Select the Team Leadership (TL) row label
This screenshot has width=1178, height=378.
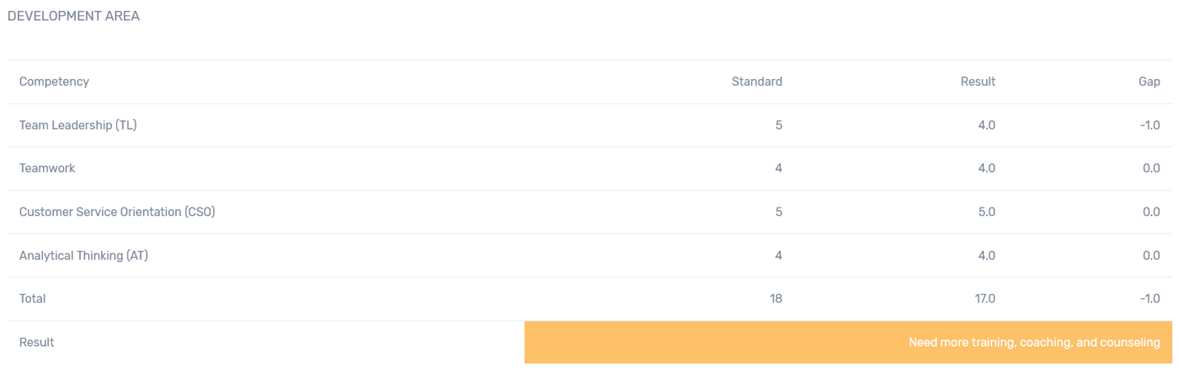click(x=78, y=125)
